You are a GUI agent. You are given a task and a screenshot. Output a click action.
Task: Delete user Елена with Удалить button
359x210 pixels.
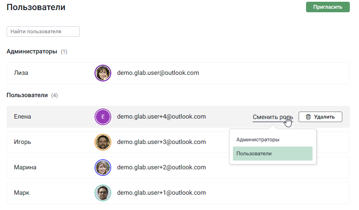320,117
